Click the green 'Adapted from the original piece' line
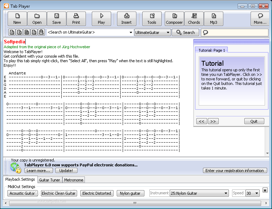This screenshot has width=272, height=209. tap(47, 47)
